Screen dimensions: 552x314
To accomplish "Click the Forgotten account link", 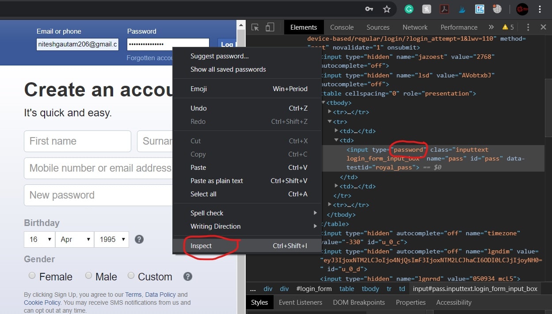I will coord(150,58).
